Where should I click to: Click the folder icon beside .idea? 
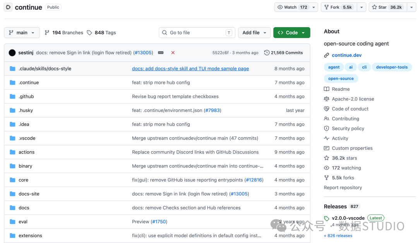12,124
